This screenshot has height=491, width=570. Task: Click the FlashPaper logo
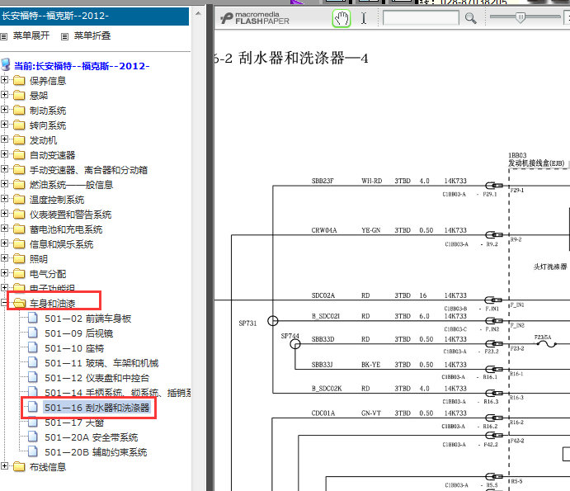click(x=255, y=18)
